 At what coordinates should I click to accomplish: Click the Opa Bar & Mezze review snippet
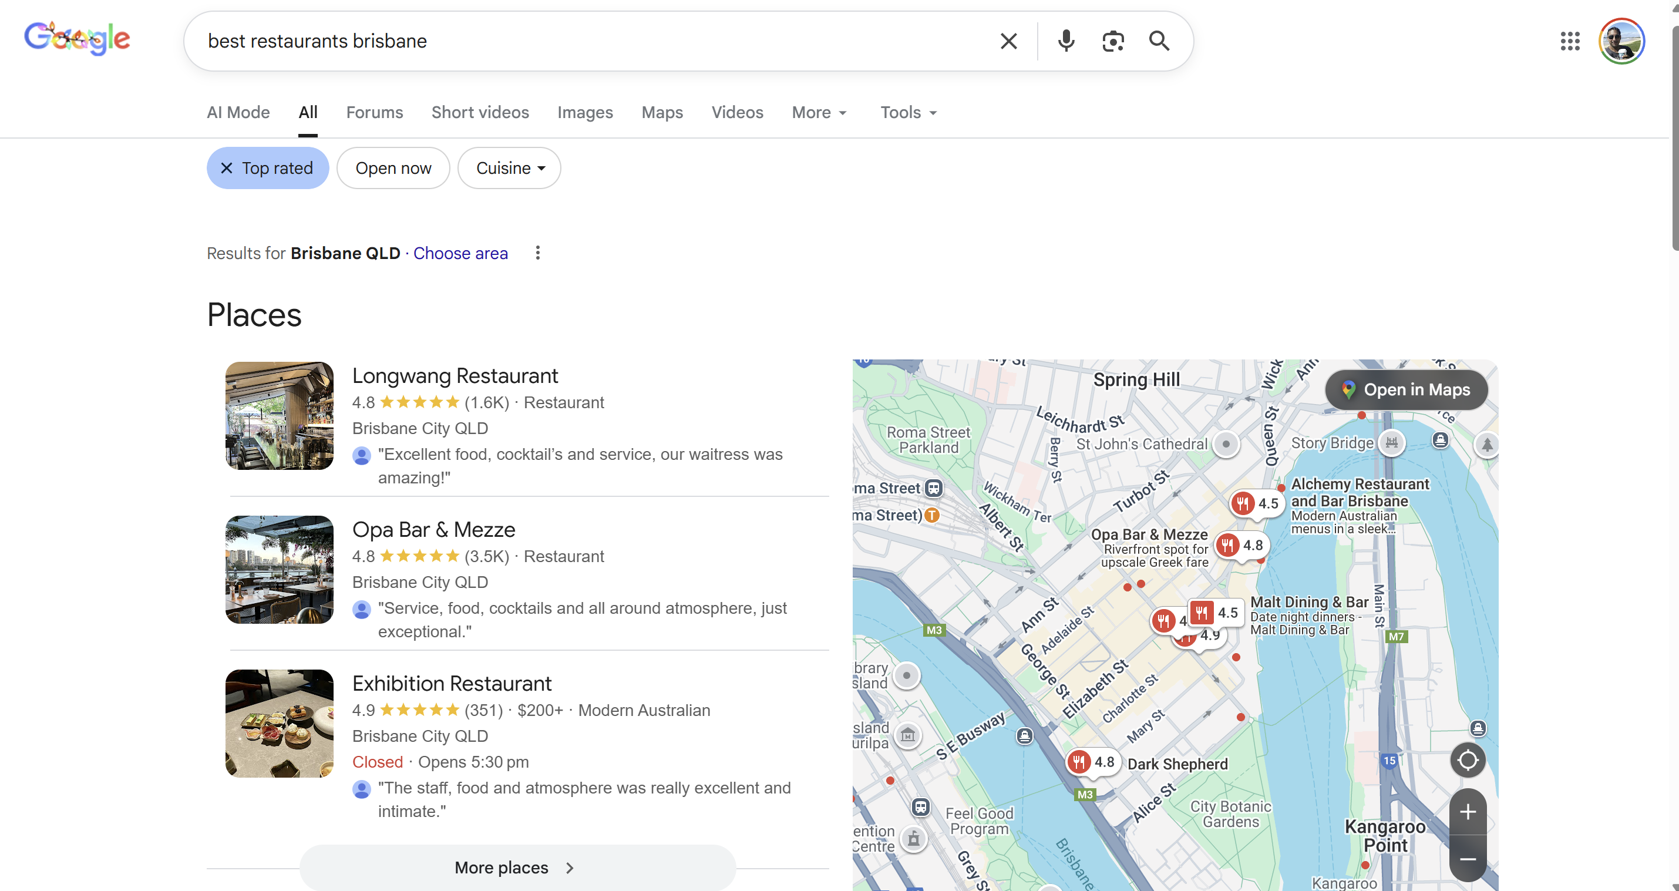pos(582,620)
